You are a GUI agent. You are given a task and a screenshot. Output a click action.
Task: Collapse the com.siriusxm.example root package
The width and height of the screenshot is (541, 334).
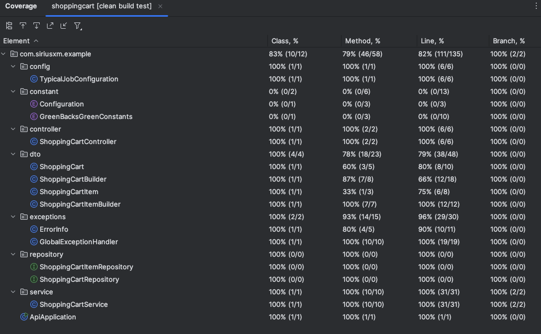pos(4,54)
